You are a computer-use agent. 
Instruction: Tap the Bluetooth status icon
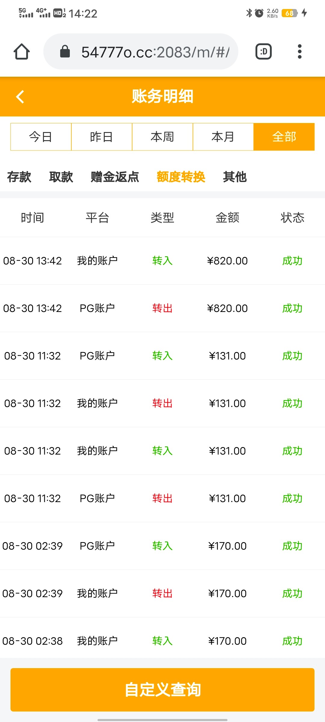[249, 13]
